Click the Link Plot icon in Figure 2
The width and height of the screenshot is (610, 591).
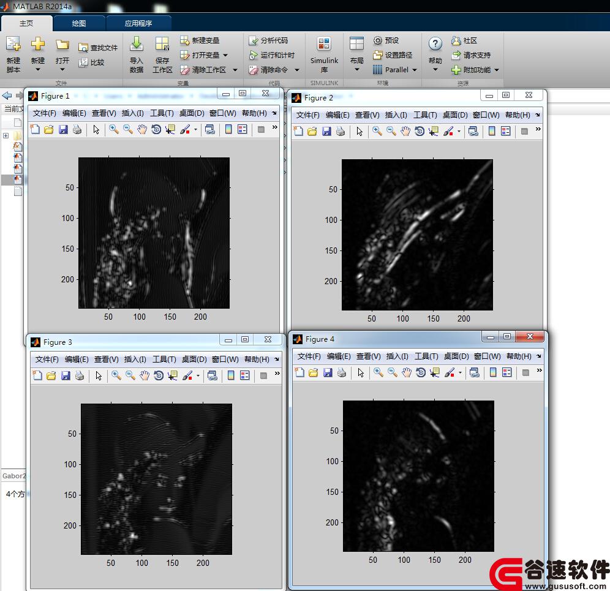(x=473, y=131)
